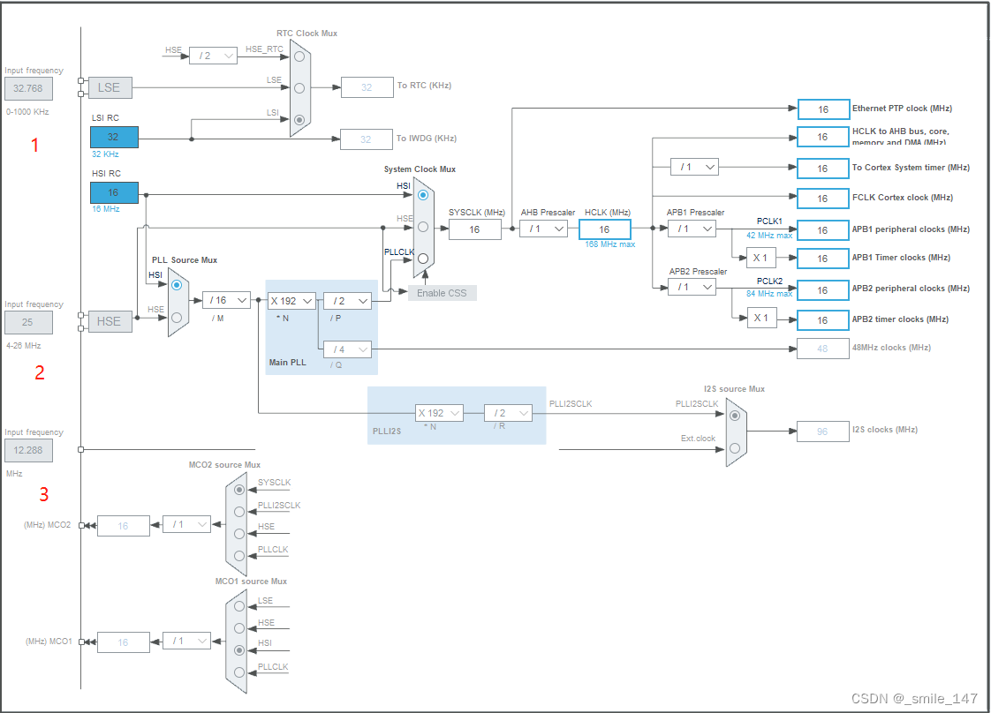Select HSI in the System Clock Mux
Screen dimensions: 991x713
pos(422,194)
